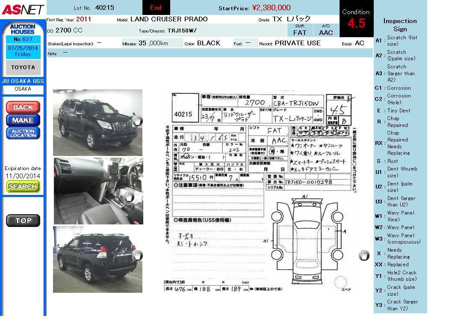Click the Condition 4.5 grade box
Image resolution: width=458 pixels, height=324 pixels.
(356, 19)
